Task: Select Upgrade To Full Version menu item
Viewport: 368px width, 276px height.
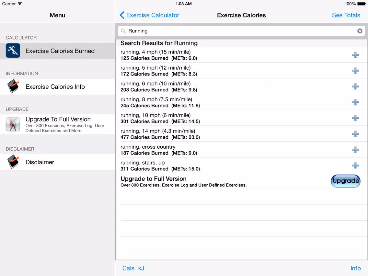Action: pos(58,124)
